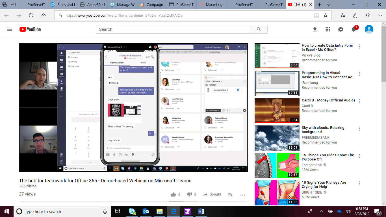Play the Sky with clouds video thumbnail
386x217 pixels.
tap(277, 138)
